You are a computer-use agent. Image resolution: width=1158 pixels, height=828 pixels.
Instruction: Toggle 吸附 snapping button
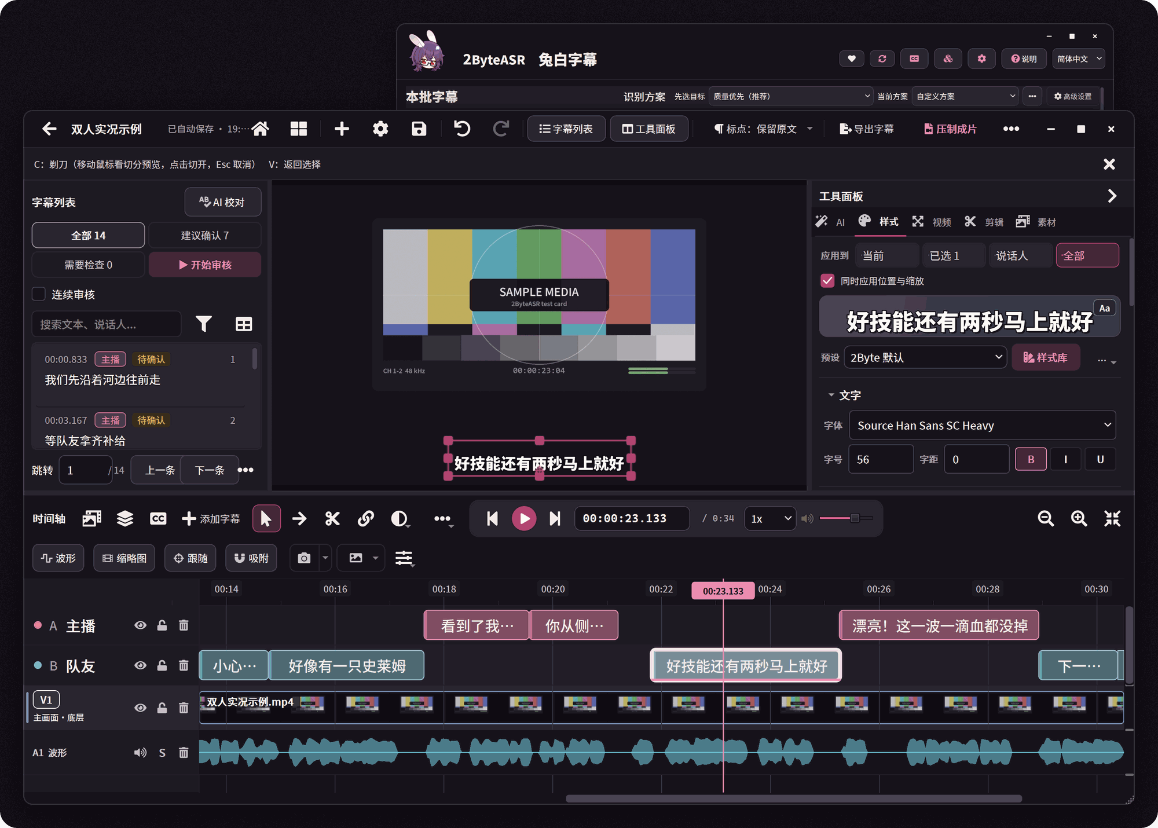(251, 558)
